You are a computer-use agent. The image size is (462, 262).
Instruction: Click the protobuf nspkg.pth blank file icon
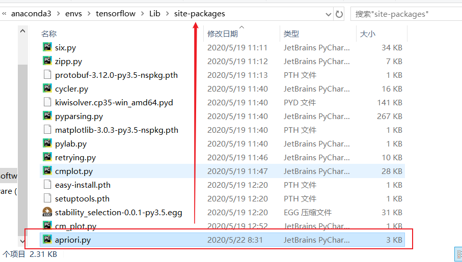tap(47, 75)
